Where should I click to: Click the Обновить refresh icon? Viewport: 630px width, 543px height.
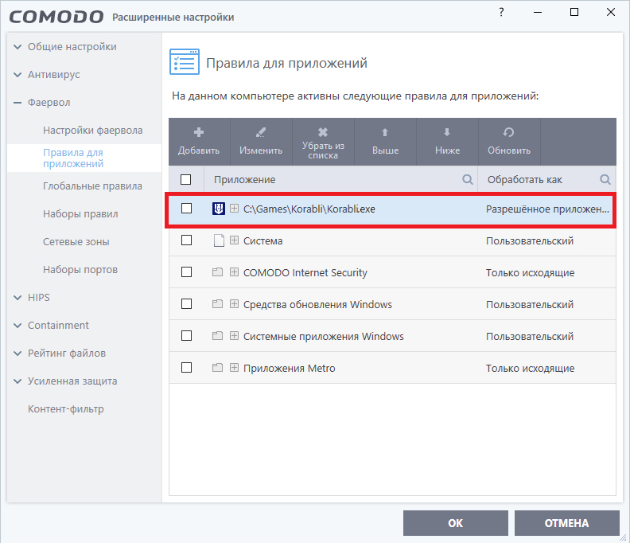[508, 132]
